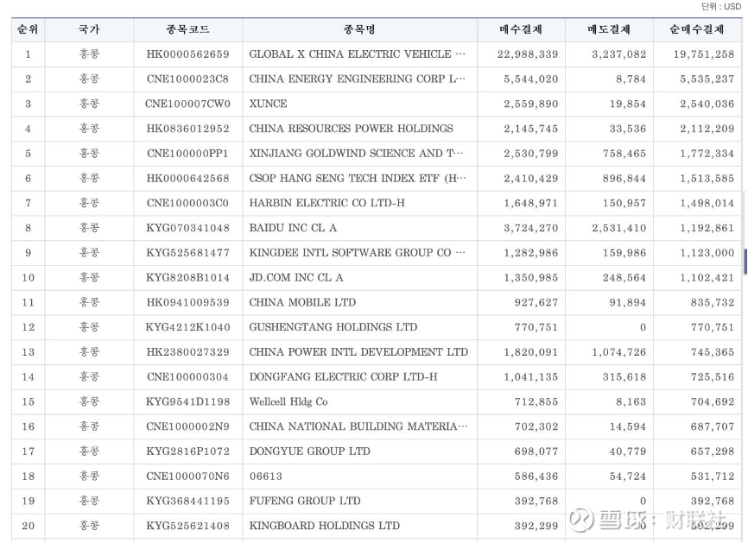Image resolution: width=748 pixels, height=543 pixels.
Task: Click the value 22,988,339
Action: coord(528,54)
